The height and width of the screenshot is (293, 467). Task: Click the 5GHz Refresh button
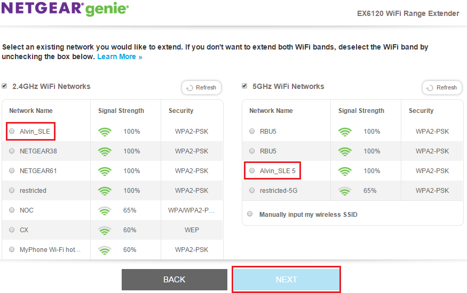[x=442, y=87]
